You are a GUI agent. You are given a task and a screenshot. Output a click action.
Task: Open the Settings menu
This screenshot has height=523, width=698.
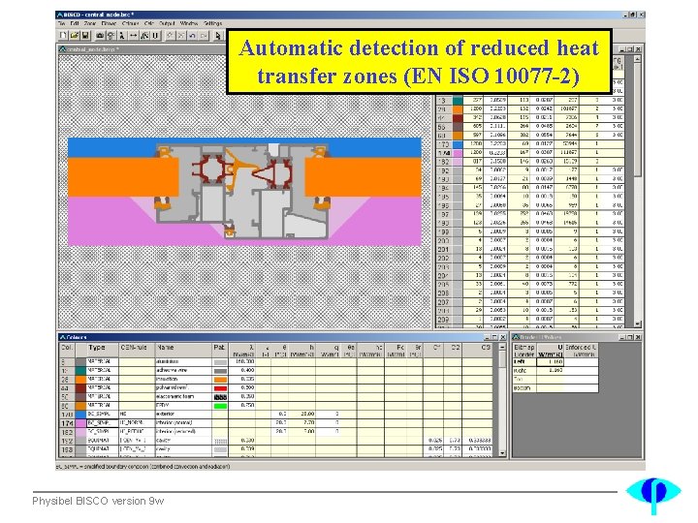point(212,23)
